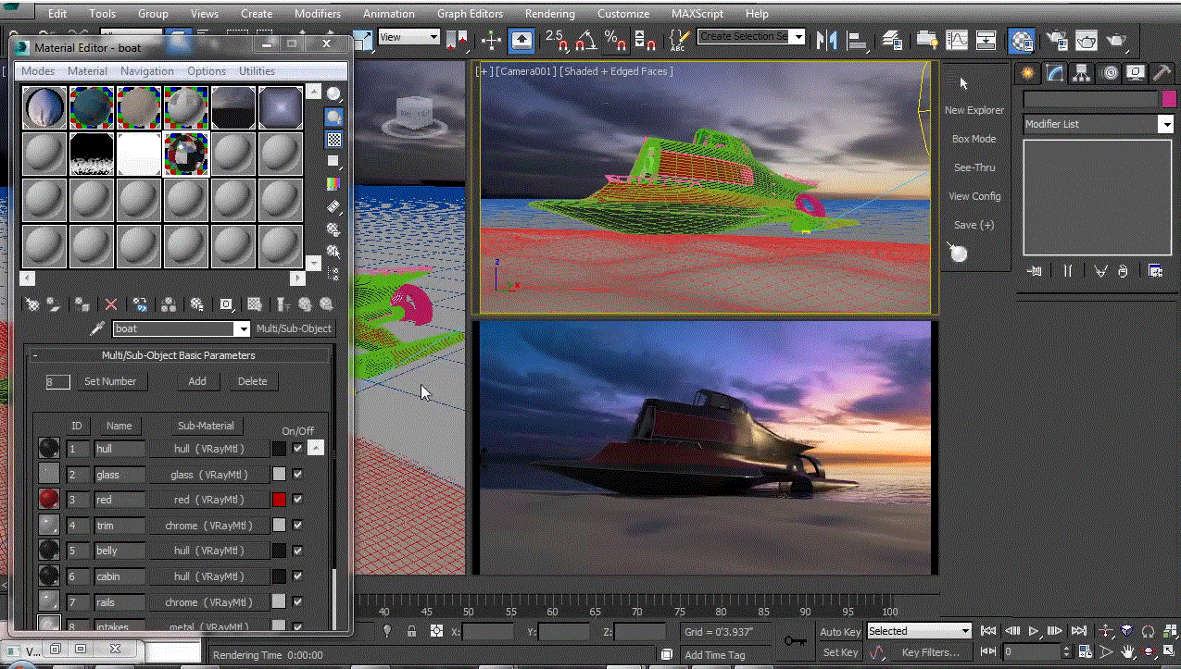
Task: Open the boat material name dropdown
Action: click(243, 328)
